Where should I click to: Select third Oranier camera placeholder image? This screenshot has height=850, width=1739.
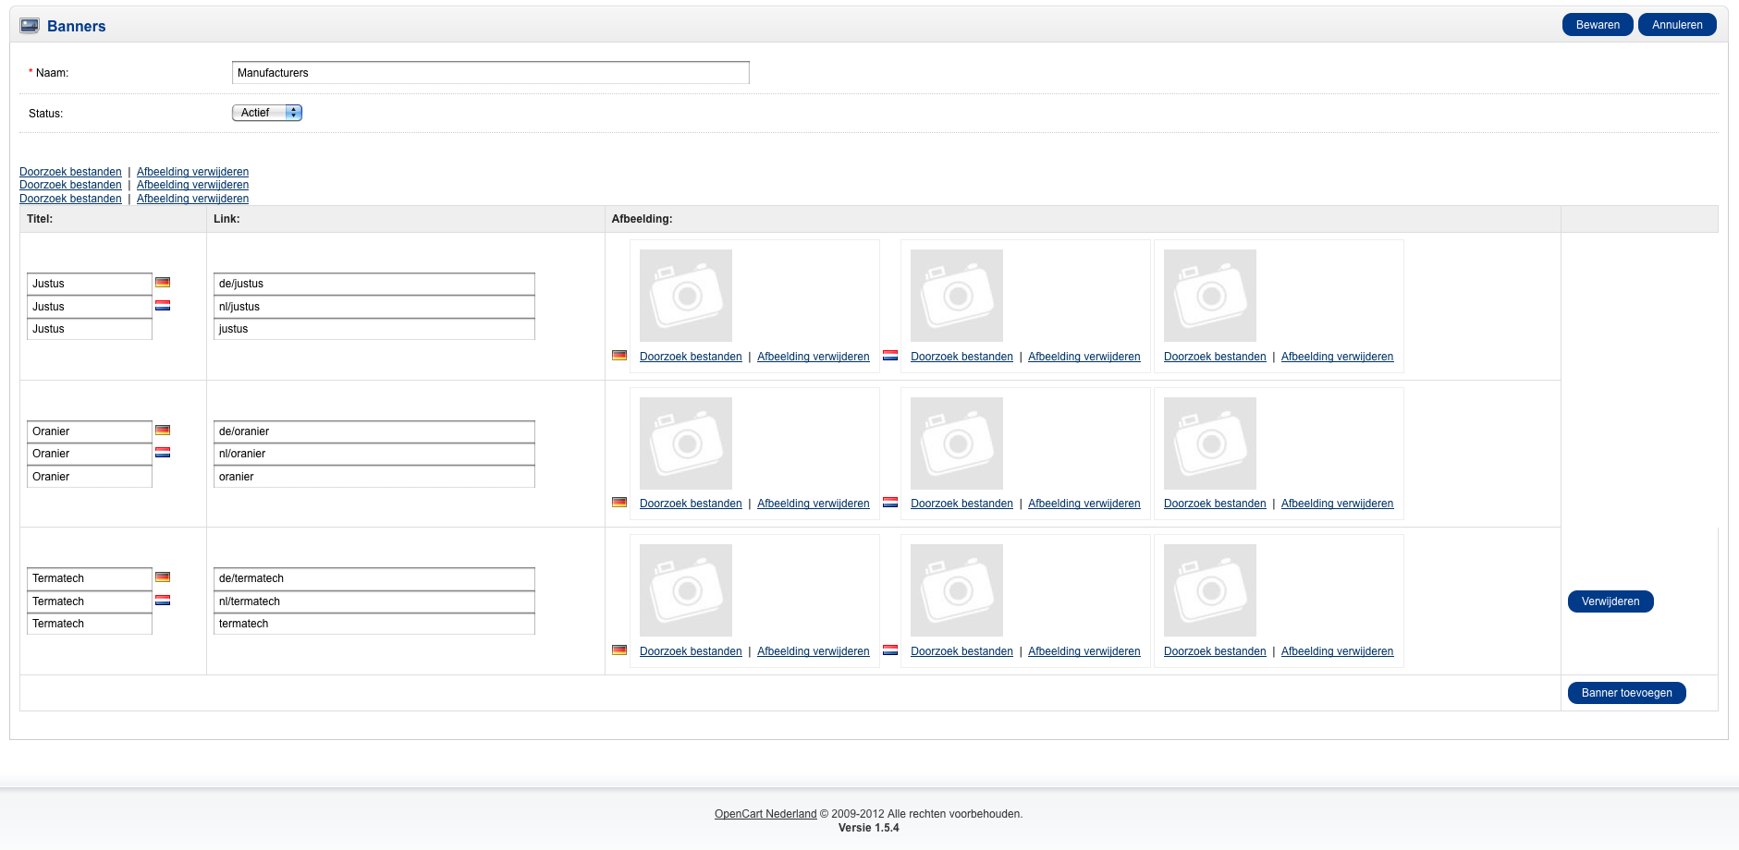point(1210,443)
